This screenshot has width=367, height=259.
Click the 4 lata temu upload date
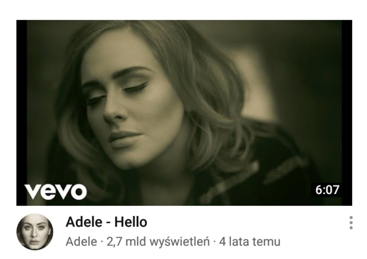pyautogui.click(x=250, y=242)
